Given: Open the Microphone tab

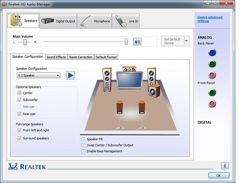Looking at the screenshot, I should pyautogui.click(x=95, y=21).
